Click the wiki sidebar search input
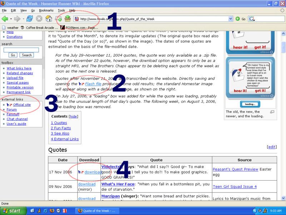Viewport: 286px width, 215px height. [21, 50]
